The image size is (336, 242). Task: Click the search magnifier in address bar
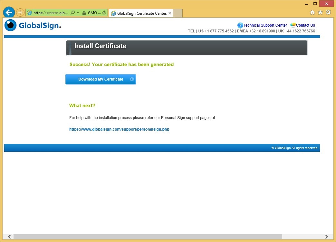point(72,13)
